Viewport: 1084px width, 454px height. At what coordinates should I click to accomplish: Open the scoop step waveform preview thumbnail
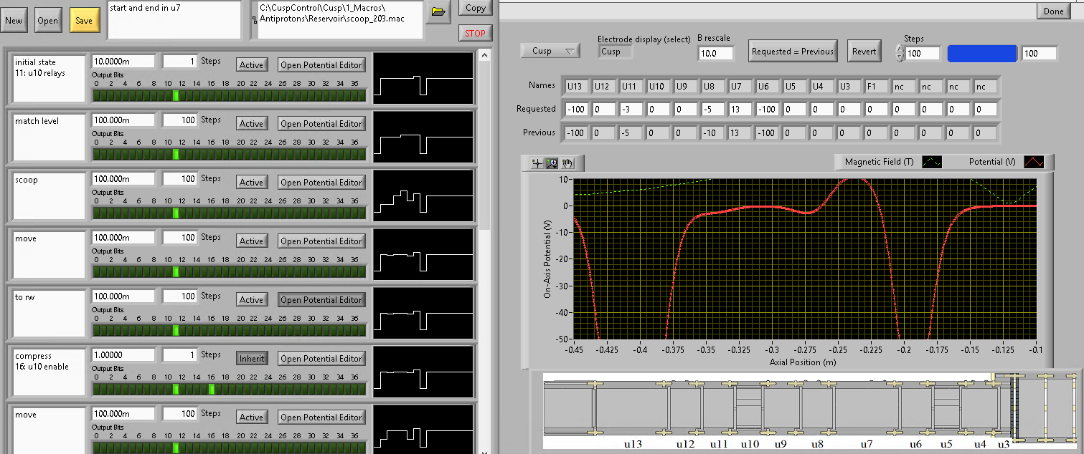[x=423, y=195]
